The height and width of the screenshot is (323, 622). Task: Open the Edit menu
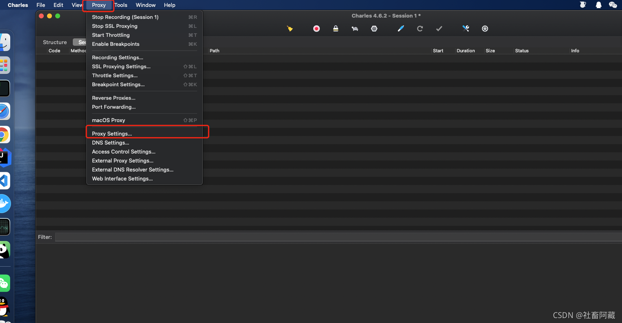(x=58, y=5)
